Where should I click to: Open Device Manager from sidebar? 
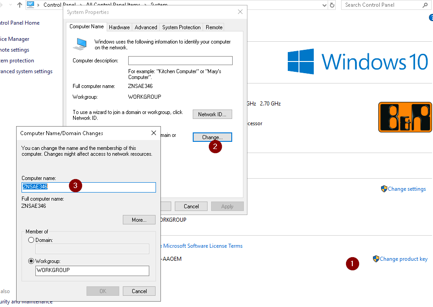[x=14, y=39]
